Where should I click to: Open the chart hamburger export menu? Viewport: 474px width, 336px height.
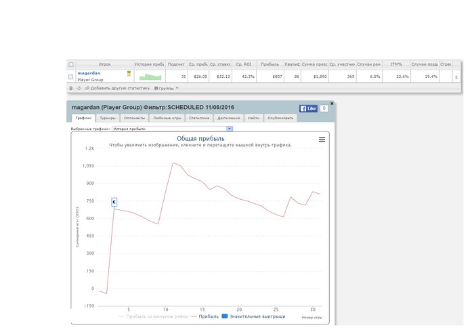point(322,139)
